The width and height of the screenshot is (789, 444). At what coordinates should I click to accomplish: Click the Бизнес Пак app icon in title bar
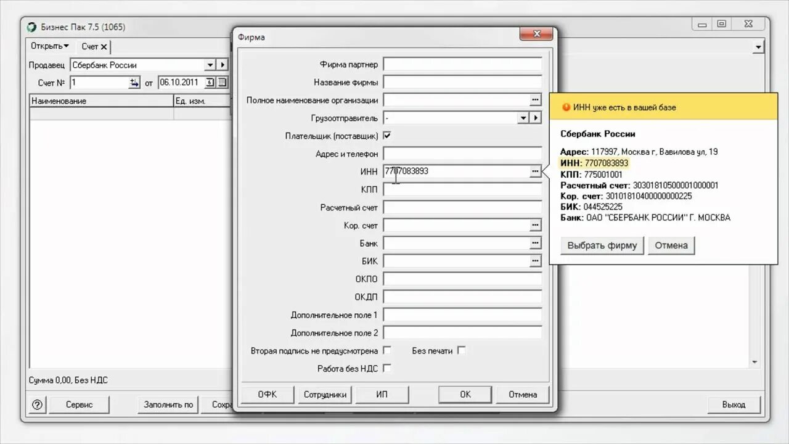pos(32,27)
